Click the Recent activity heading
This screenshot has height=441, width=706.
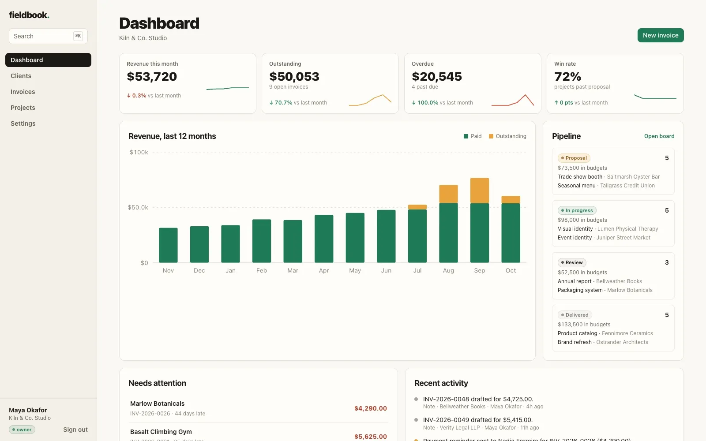tap(441, 383)
